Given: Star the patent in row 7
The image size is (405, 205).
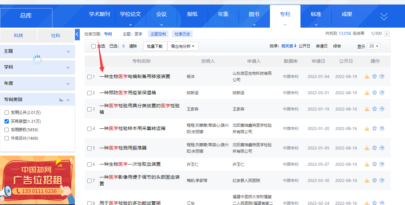Looking at the screenshot, I should [x=374, y=180].
